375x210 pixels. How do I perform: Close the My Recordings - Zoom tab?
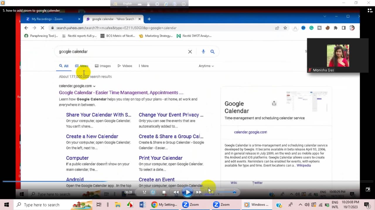point(79,19)
